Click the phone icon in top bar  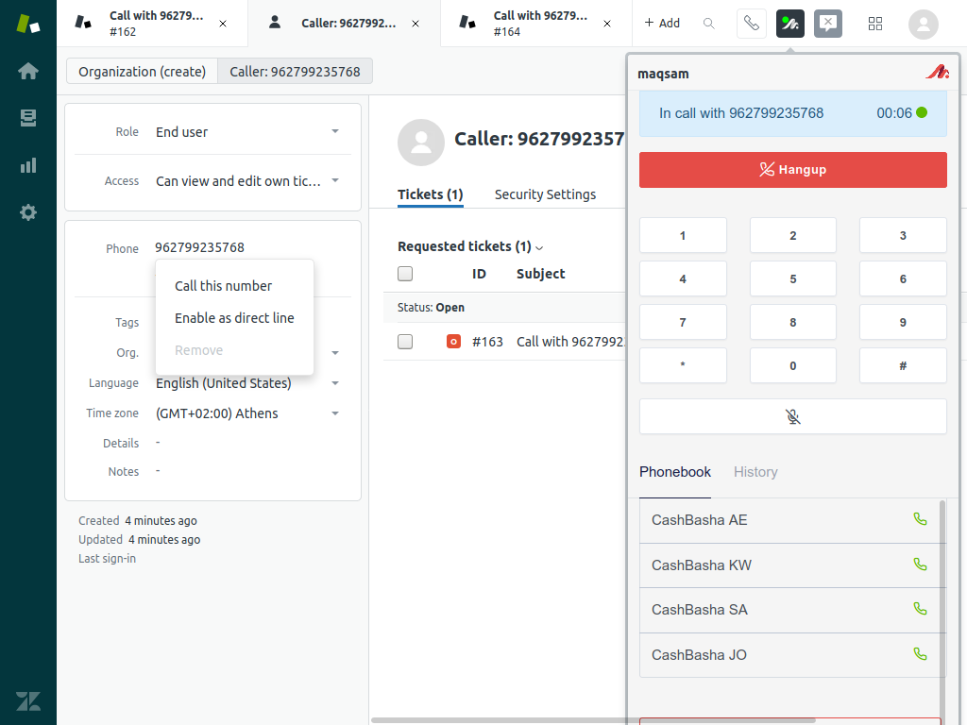tap(751, 24)
